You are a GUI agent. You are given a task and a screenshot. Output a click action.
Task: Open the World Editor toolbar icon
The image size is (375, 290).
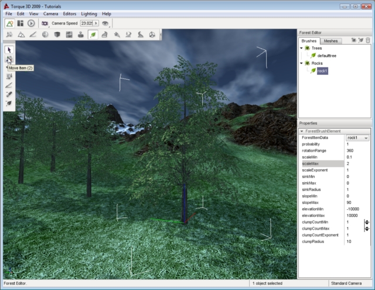[x=10, y=23]
